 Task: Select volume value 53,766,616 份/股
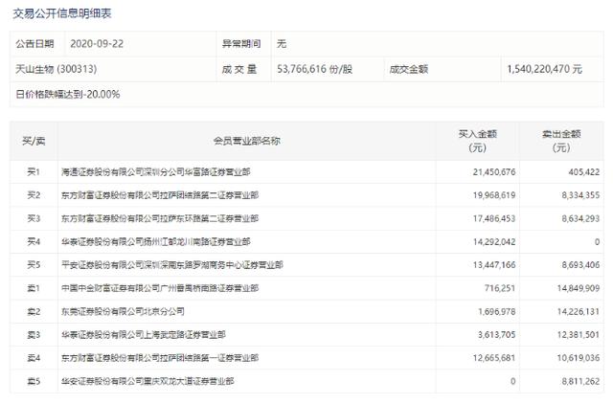point(315,69)
